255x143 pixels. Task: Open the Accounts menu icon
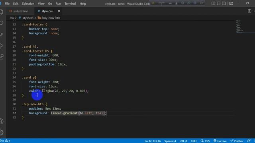(x=2, y=122)
